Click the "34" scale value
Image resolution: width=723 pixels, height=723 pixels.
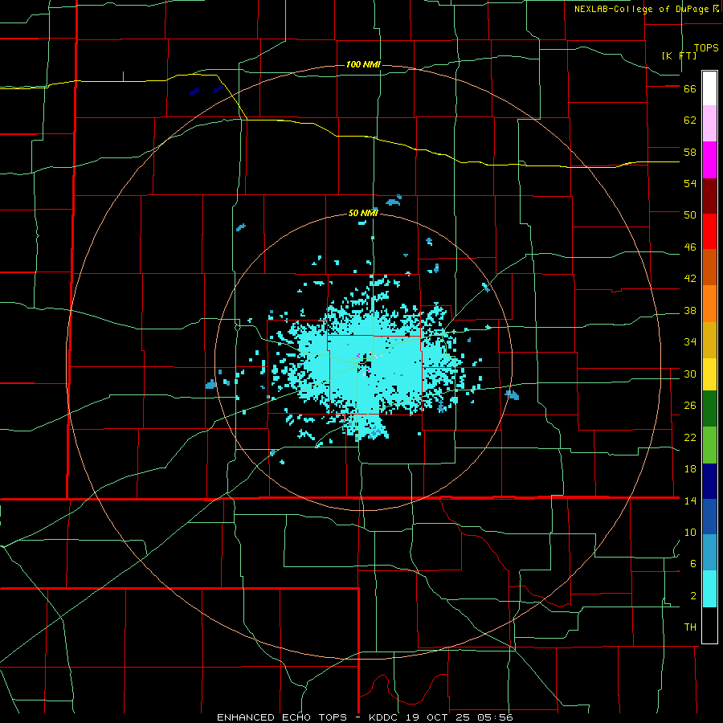[x=690, y=342]
